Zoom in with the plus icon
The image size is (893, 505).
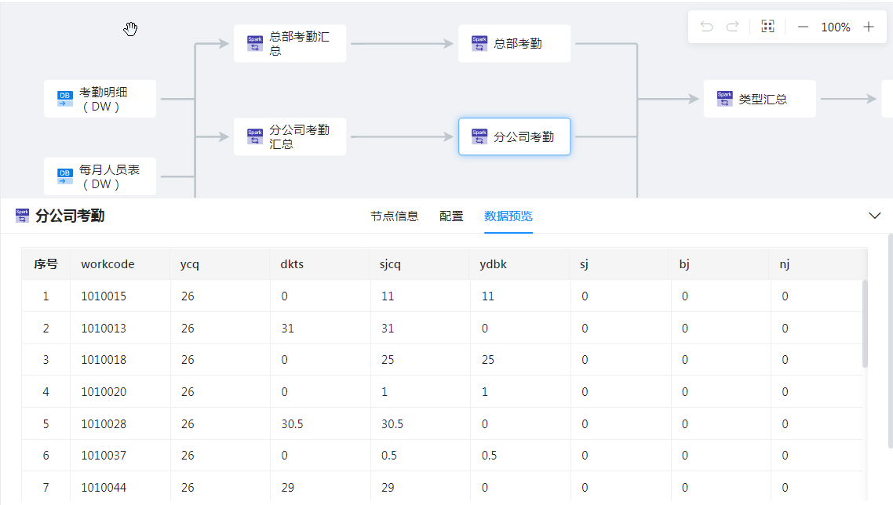tap(869, 27)
